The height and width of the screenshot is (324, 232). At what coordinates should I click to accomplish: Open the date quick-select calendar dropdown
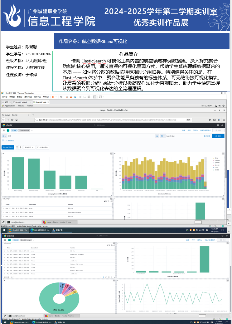162,136
